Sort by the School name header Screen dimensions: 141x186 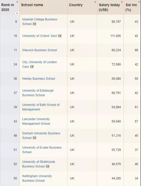click(32, 5)
